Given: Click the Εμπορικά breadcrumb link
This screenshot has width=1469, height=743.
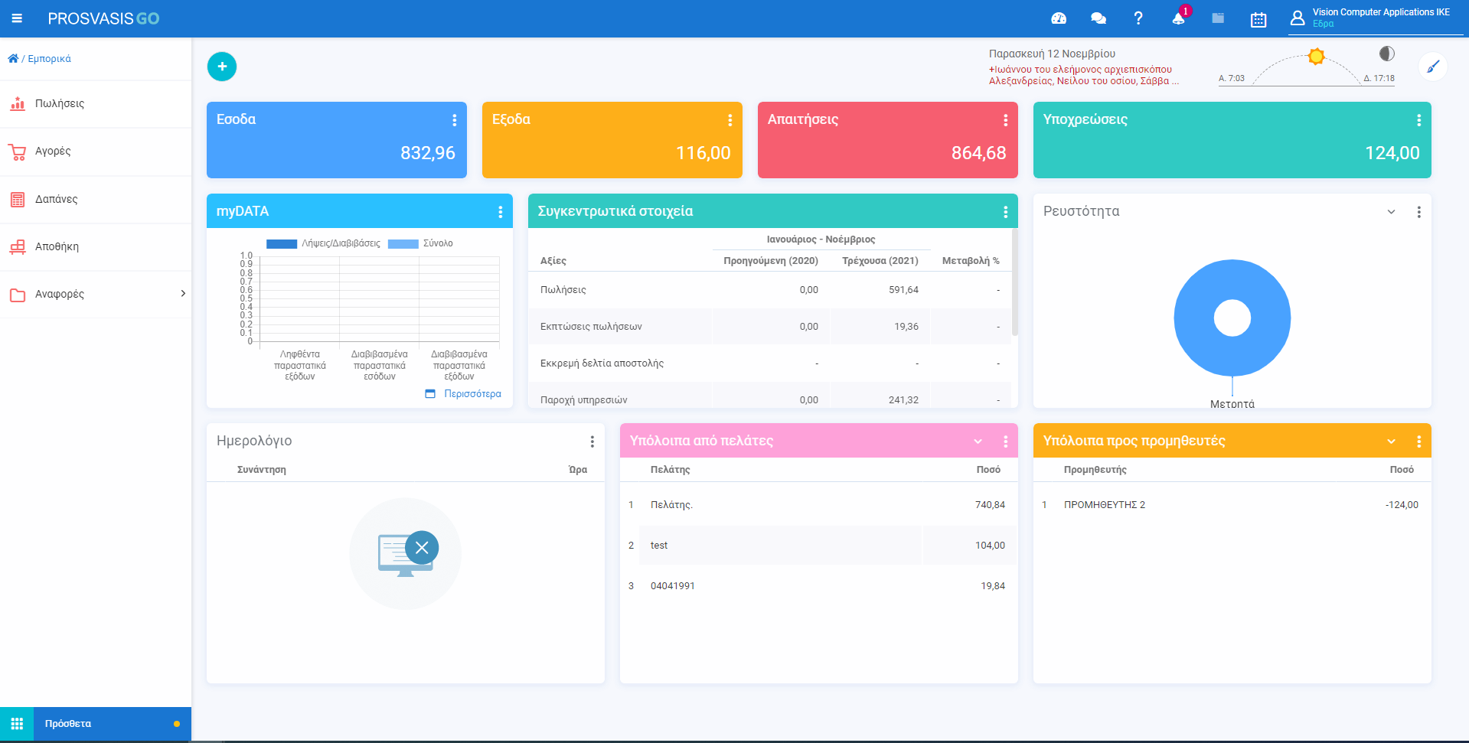Looking at the screenshot, I should [50, 59].
